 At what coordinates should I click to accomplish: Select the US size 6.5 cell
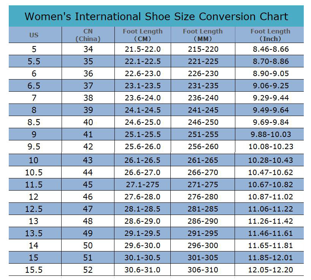34,86
